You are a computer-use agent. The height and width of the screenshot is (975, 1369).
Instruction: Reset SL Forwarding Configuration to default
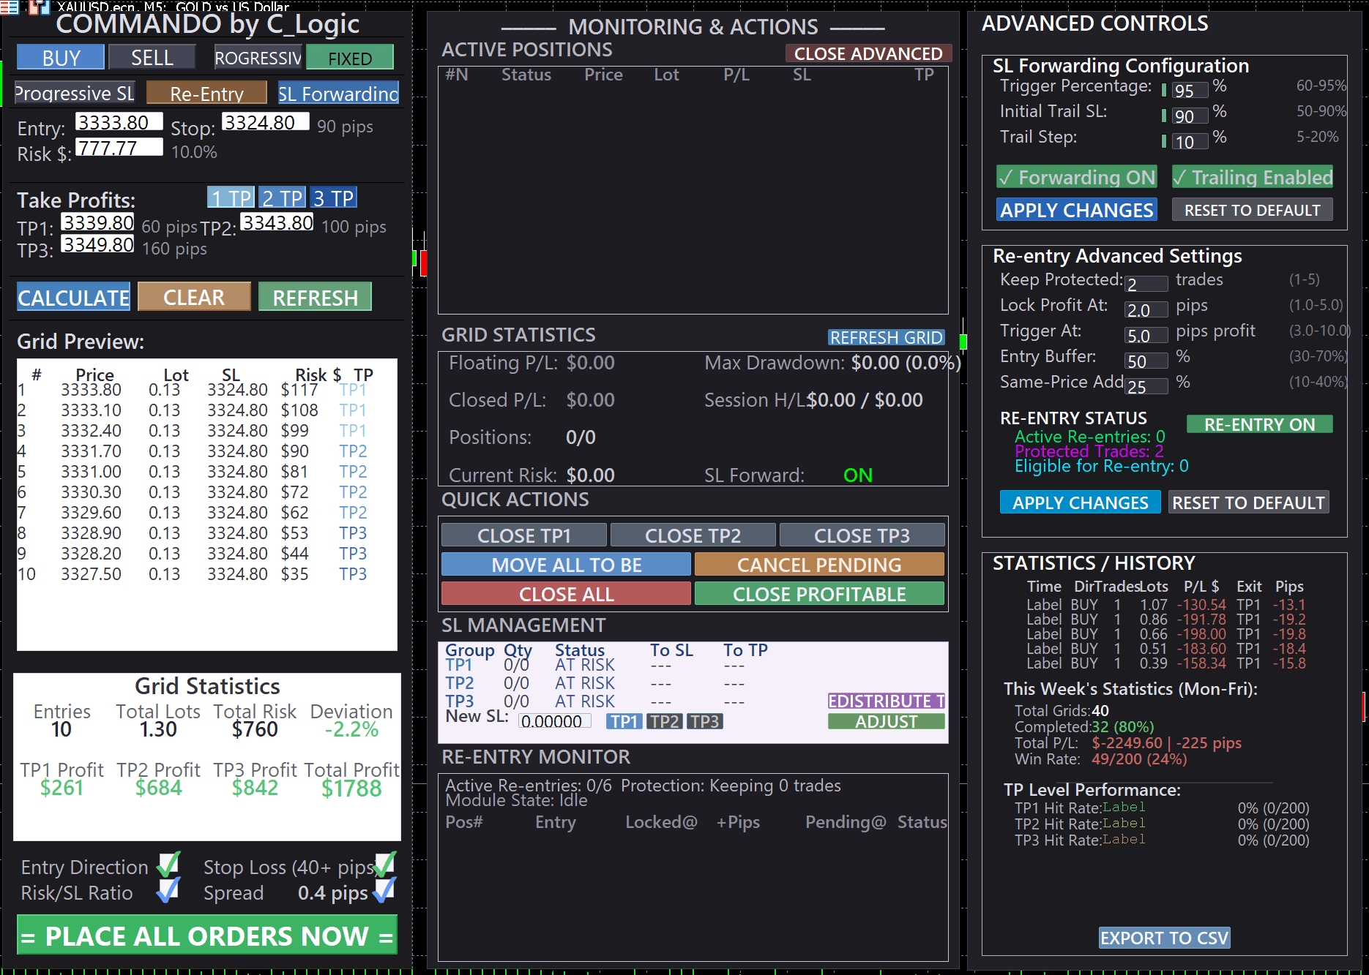pos(1253,210)
